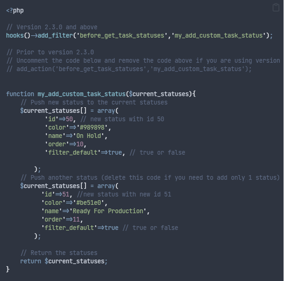The width and height of the screenshot is (284, 281).
Task: Click the 'Push new status' comment line
Action: (94, 102)
